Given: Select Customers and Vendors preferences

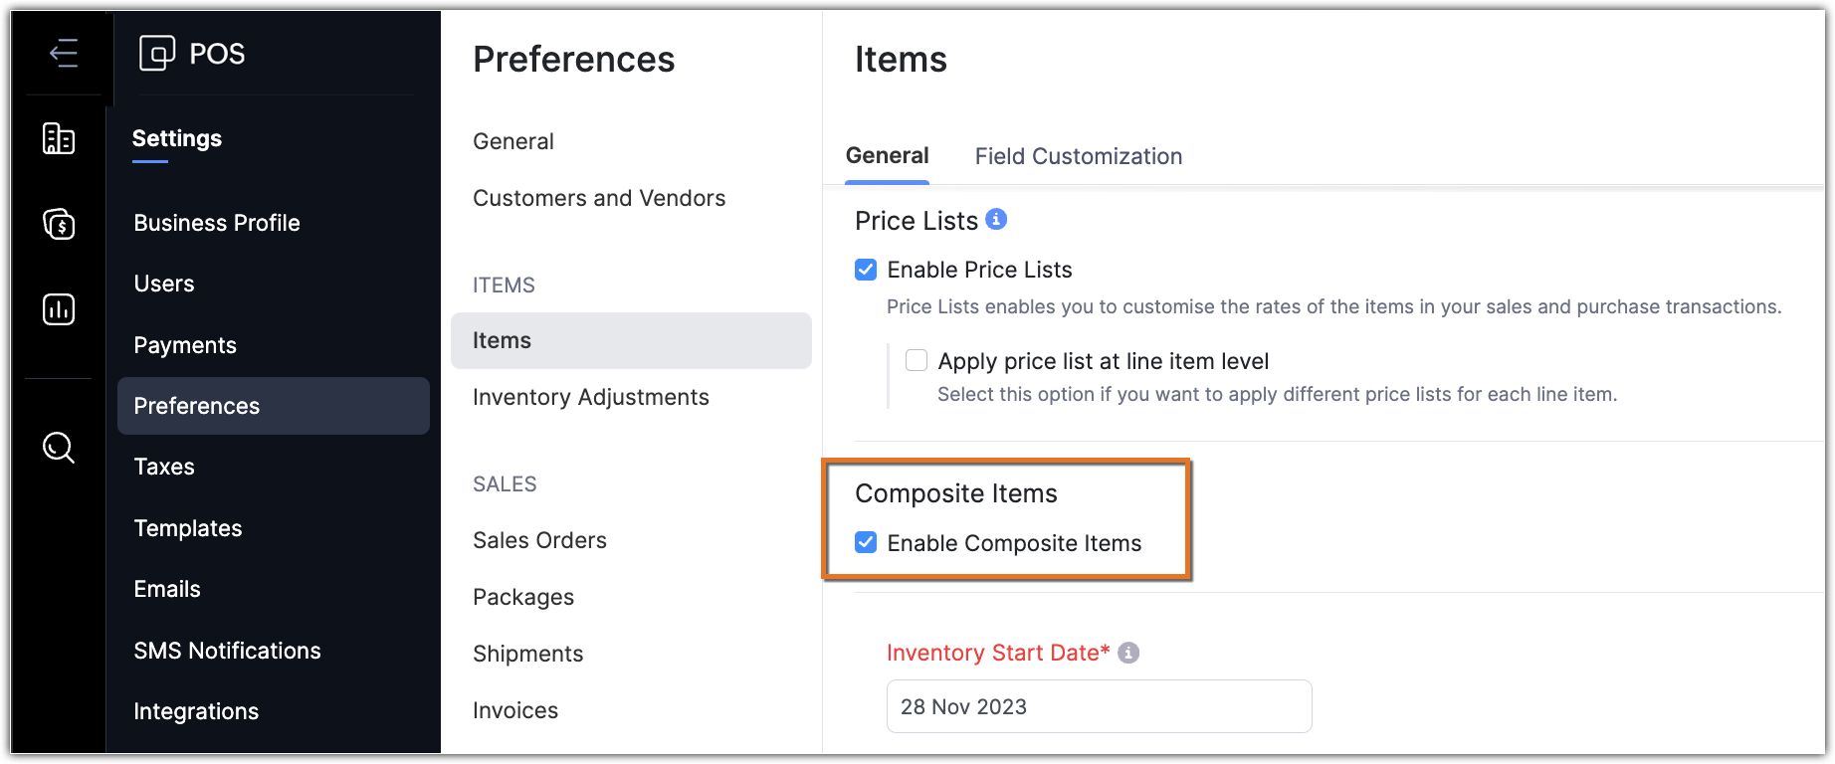Looking at the screenshot, I should click(x=599, y=198).
